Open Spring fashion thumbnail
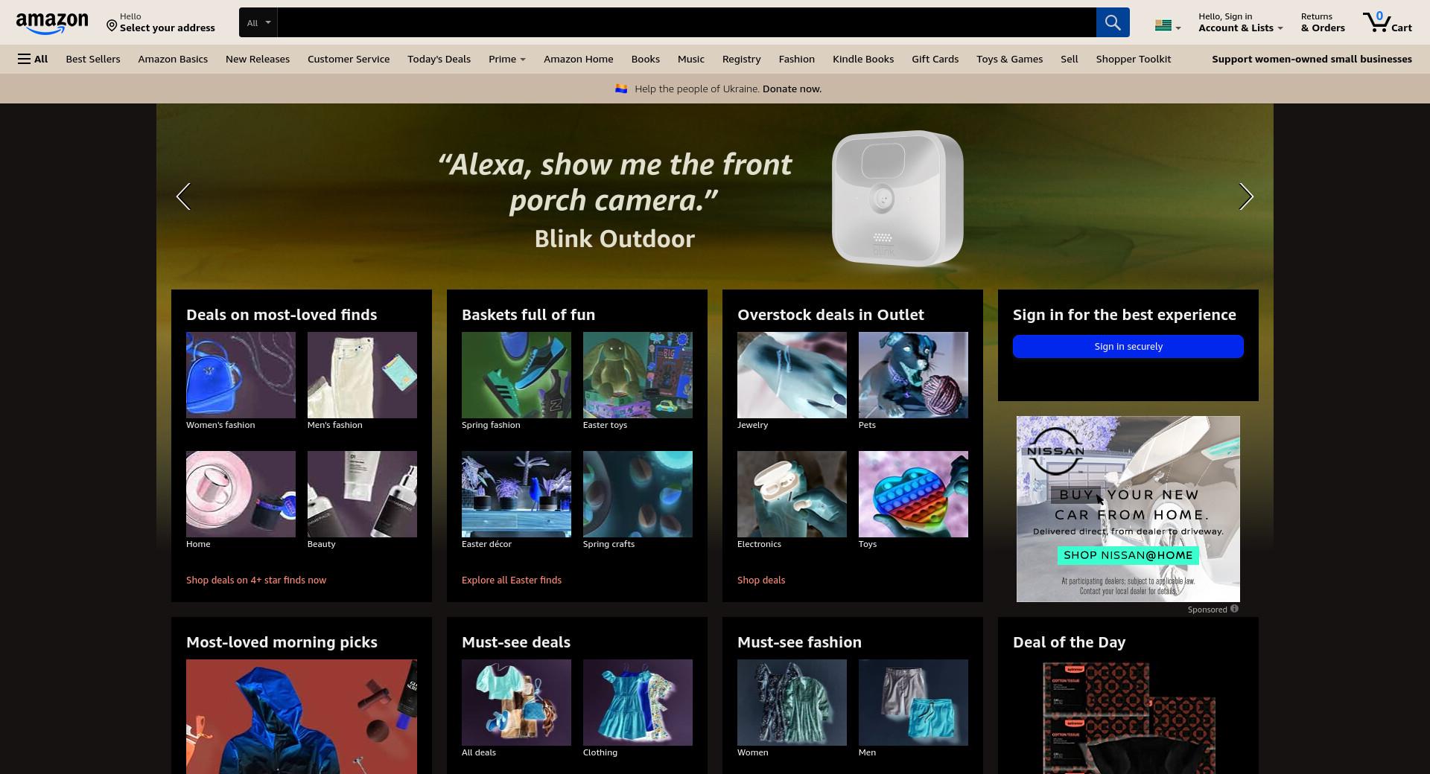The image size is (1430, 774). 516,375
